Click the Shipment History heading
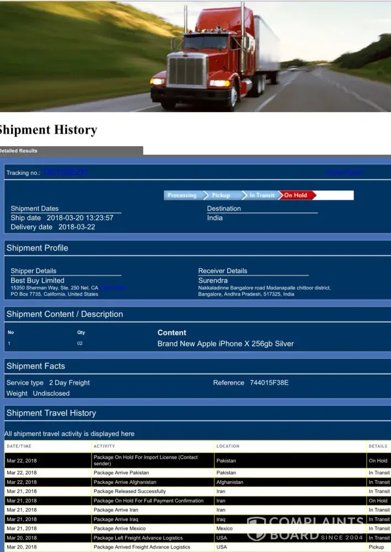The width and height of the screenshot is (391, 552). [48, 130]
